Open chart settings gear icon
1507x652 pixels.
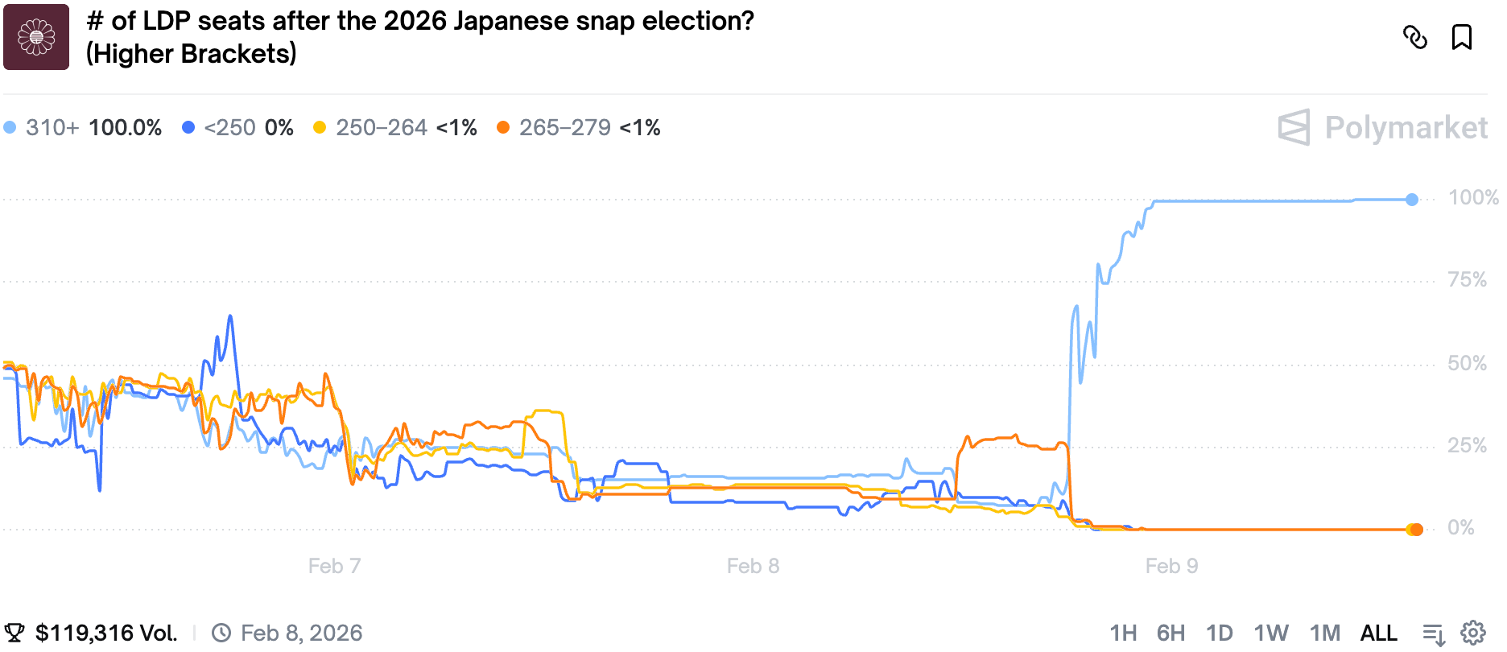[1472, 633]
